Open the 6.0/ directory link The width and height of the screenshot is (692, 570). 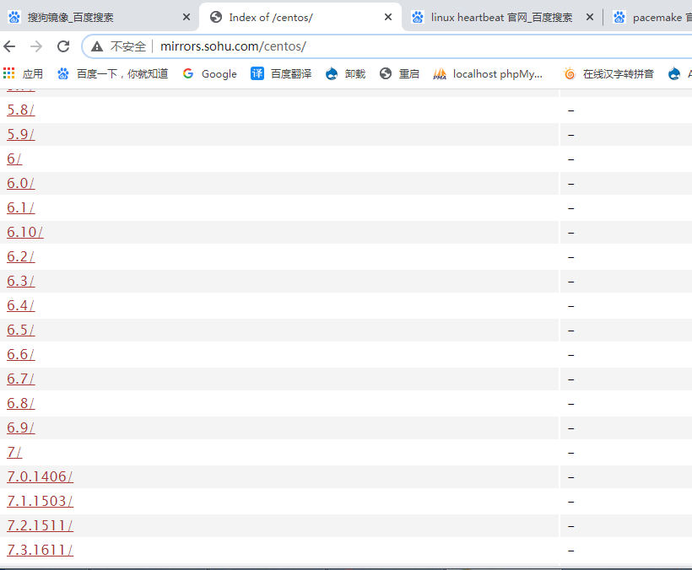[21, 183]
